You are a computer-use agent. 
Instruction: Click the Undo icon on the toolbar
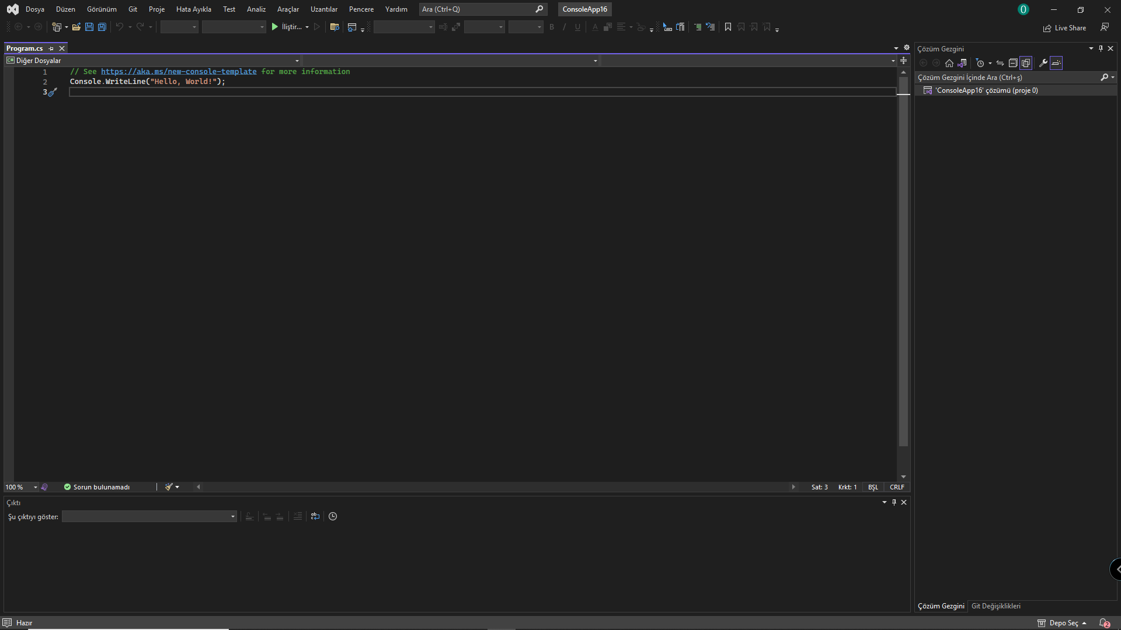click(119, 27)
